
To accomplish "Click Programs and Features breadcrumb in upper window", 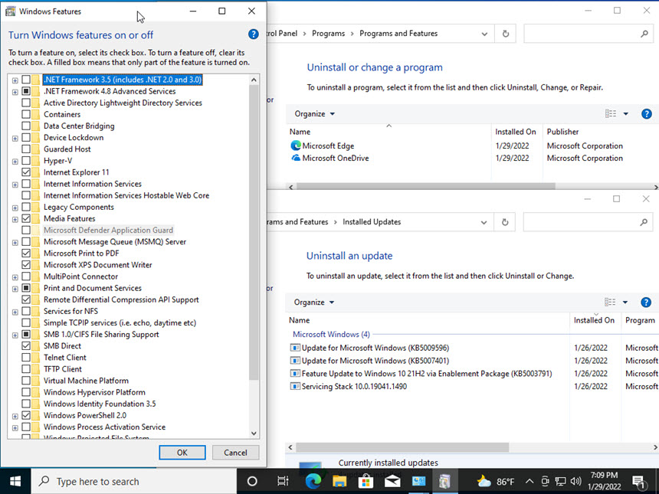I will click(398, 34).
